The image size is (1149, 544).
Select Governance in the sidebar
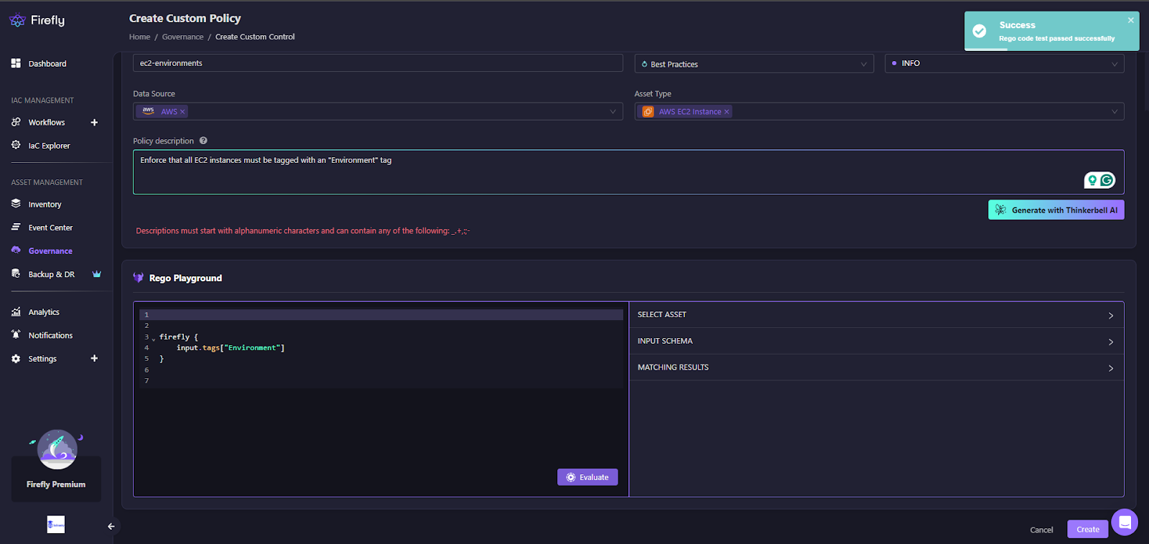pos(50,251)
